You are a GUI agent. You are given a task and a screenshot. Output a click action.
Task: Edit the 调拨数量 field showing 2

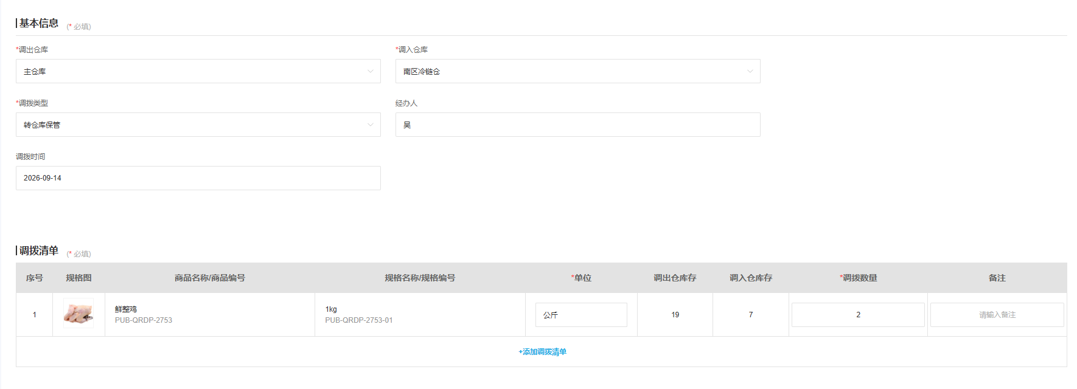858,315
